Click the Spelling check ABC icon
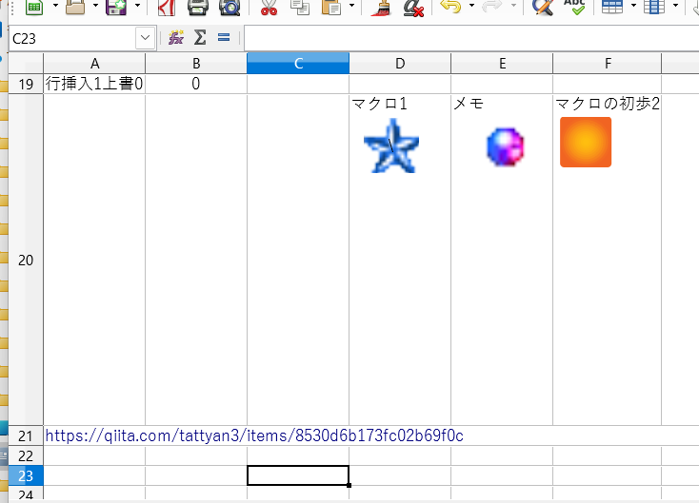Screen dimensions: 699x503 (x=574, y=7)
